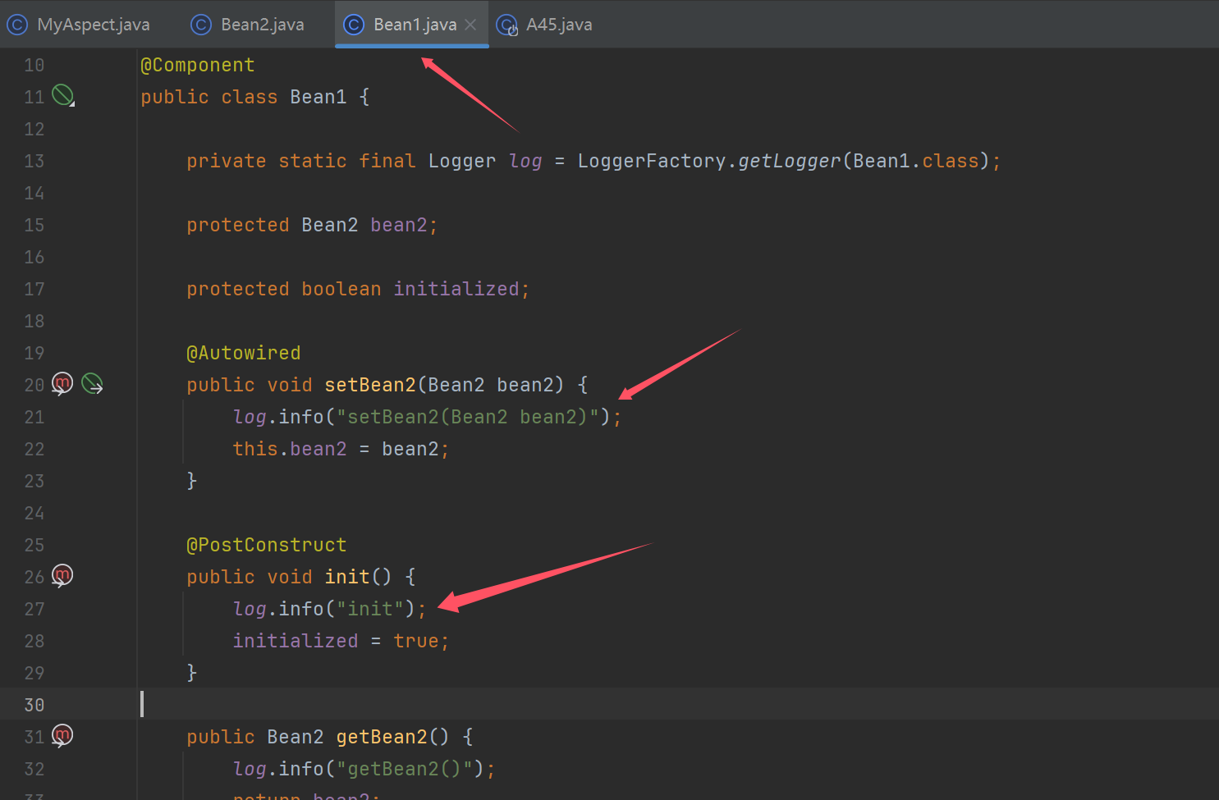Click the Bean1.java class file icon
1219x800 pixels.
pyautogui.click(x=354, y=25)
